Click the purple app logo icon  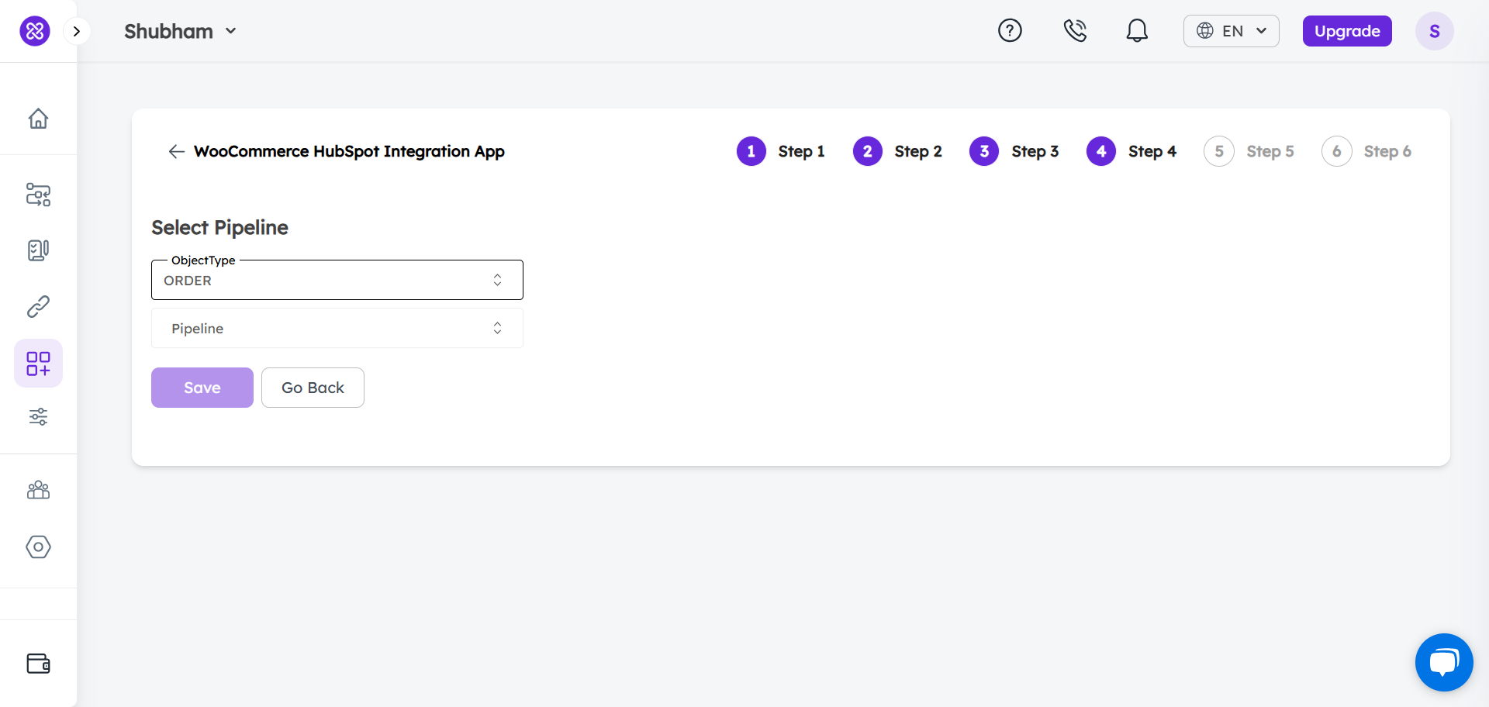(35, 31)
